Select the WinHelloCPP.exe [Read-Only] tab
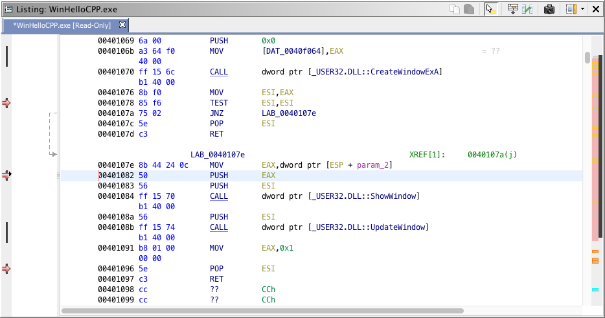 [62, 25]
